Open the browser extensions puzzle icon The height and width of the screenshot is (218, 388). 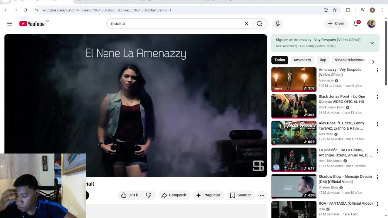point(348,10)
